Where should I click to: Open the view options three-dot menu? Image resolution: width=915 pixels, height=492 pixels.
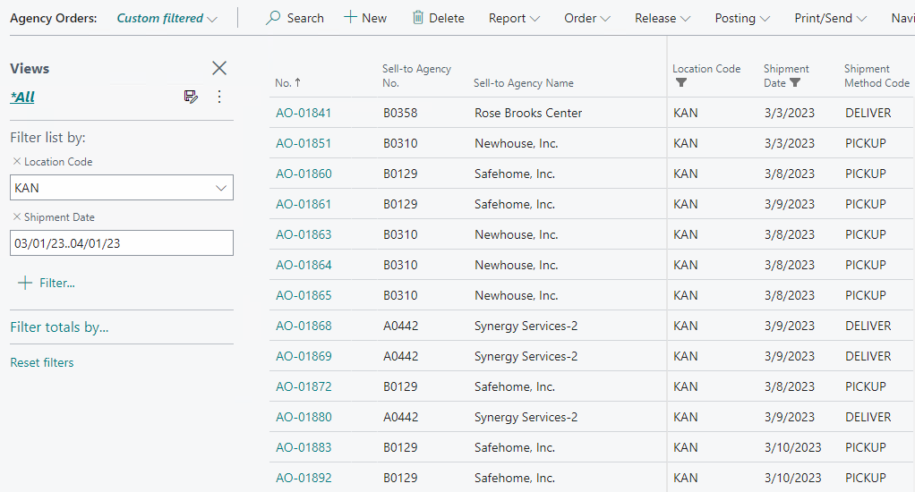219,97
